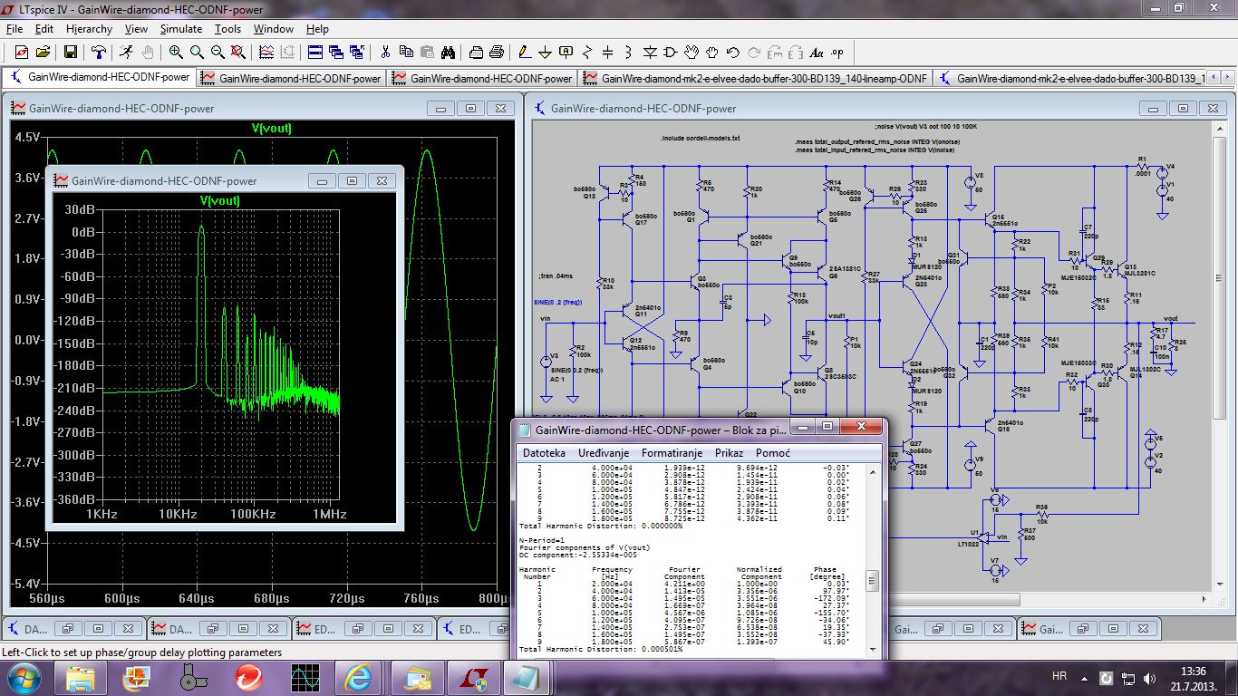Open the Window menu
Screen dimensions: 1238x696
(273, 29)
